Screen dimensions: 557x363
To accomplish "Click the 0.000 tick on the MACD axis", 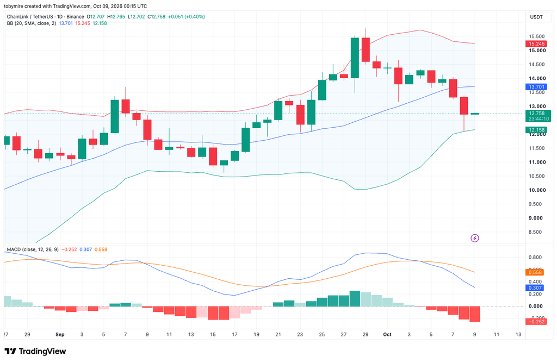I will click(x=535, y=306).
